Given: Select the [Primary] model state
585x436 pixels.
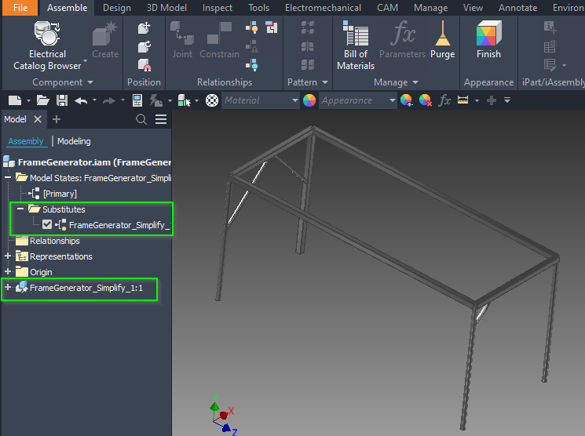Looking at the screenshot, I should tap(60, 194).
